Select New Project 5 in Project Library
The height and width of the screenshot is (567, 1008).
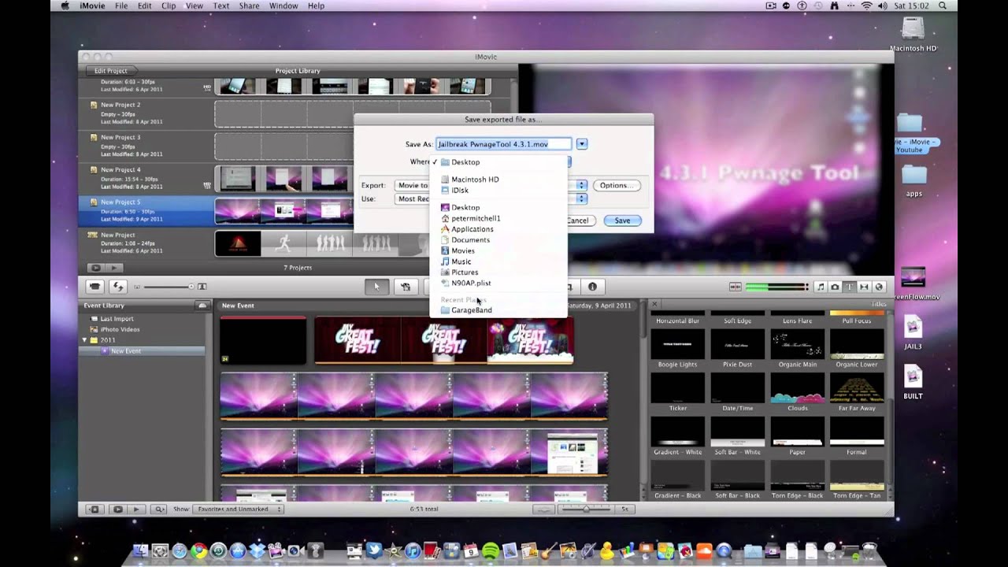(x=146, y=212)
